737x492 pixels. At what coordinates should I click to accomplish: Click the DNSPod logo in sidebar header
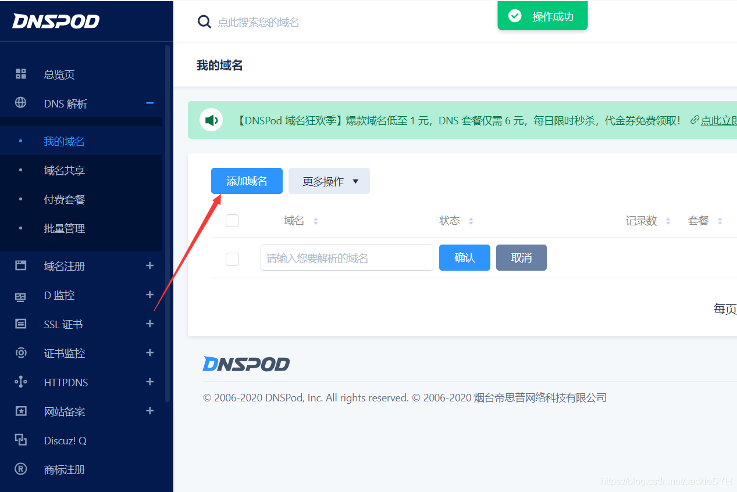coord(56,21)
